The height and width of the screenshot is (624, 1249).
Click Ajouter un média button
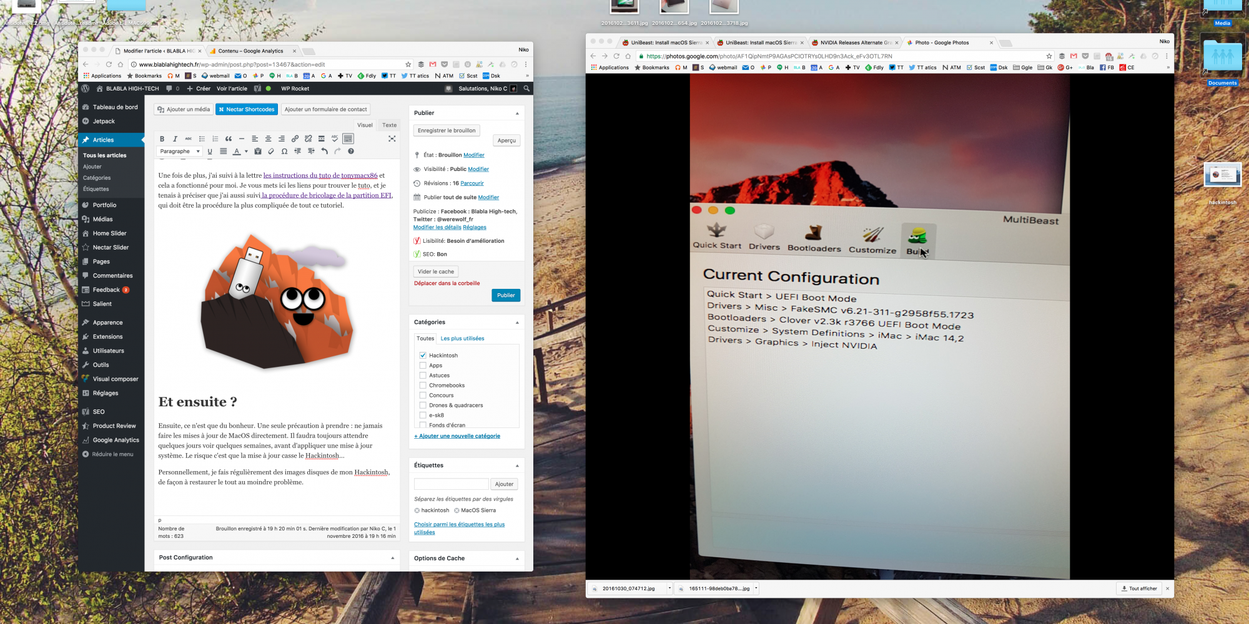click(184, 109)
